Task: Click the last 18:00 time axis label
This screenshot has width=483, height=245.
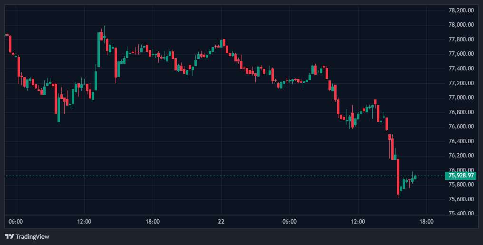Action: 426,222
